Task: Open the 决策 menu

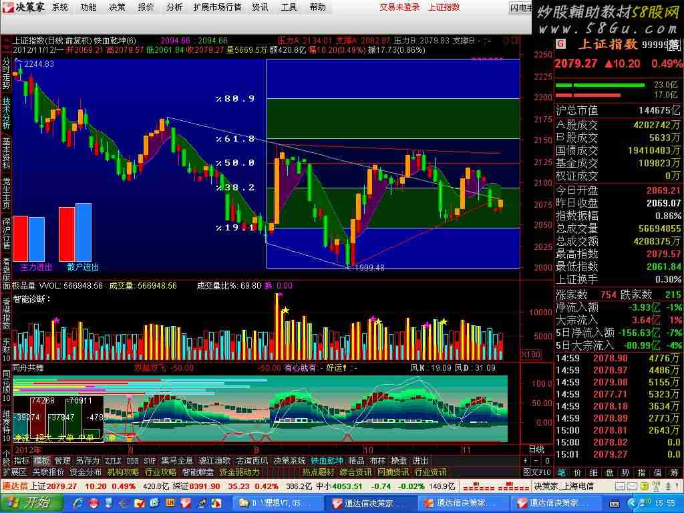Action: [x=116, y=7]
